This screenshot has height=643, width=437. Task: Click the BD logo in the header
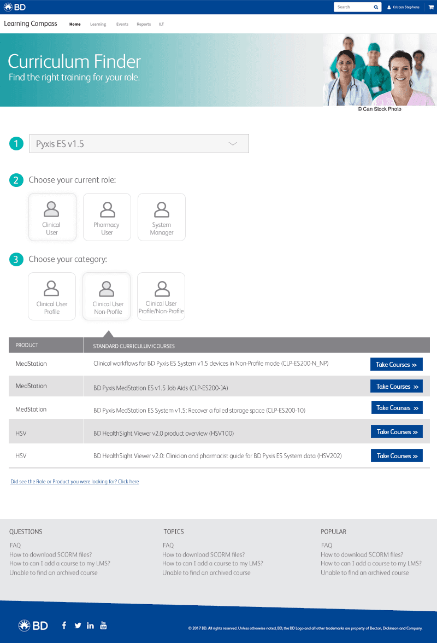click(15, 7)
